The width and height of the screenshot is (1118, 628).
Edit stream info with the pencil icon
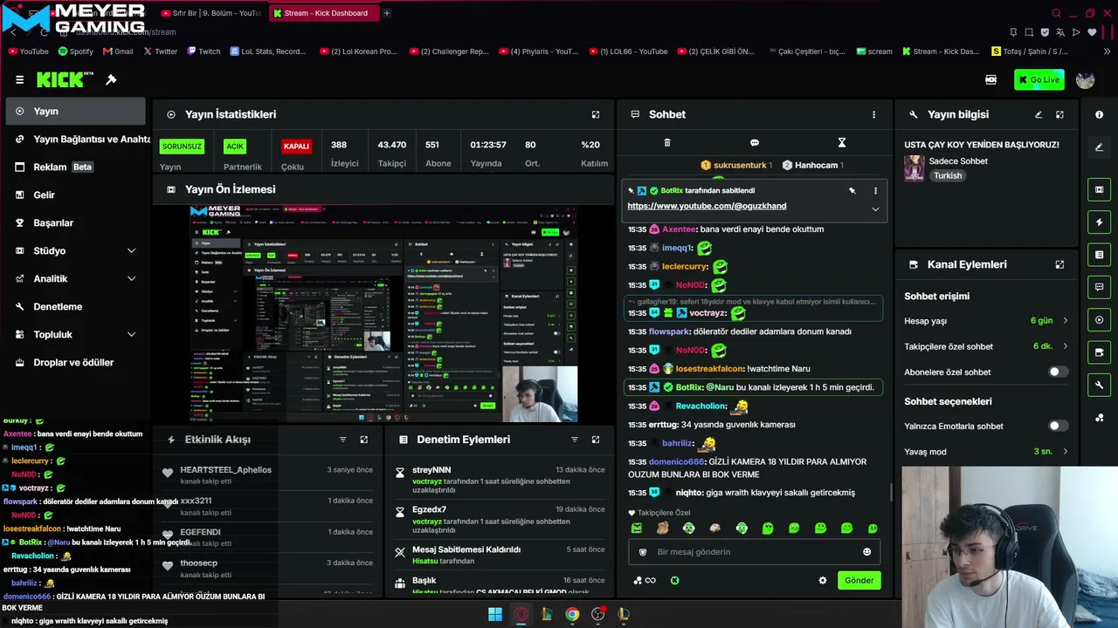(x=1039, y=114)
